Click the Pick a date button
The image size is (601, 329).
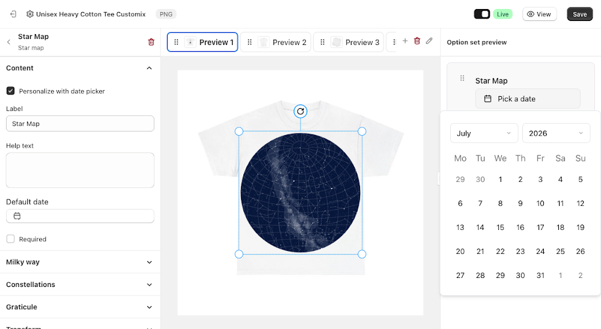[x=528, y=99]
